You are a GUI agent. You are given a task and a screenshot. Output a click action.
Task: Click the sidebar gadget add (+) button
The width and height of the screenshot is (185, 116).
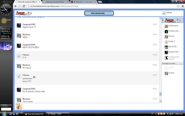(x=4, y=2)
